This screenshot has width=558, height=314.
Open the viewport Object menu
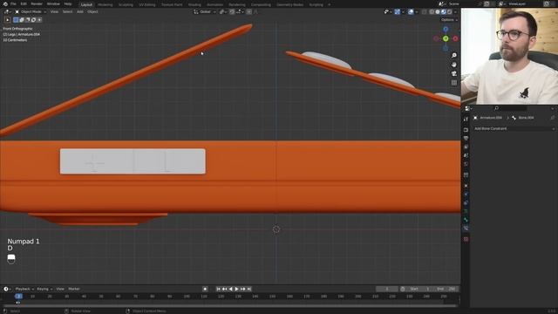(92, 11)
